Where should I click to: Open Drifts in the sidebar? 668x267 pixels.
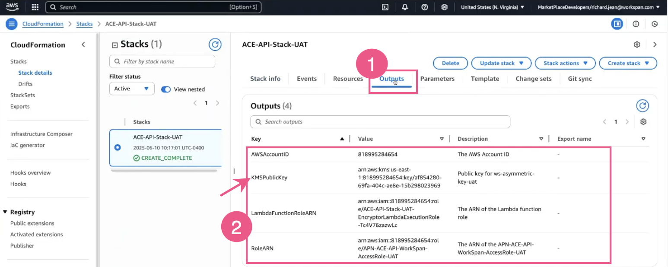pyautogui.click(x=25, y=84)
